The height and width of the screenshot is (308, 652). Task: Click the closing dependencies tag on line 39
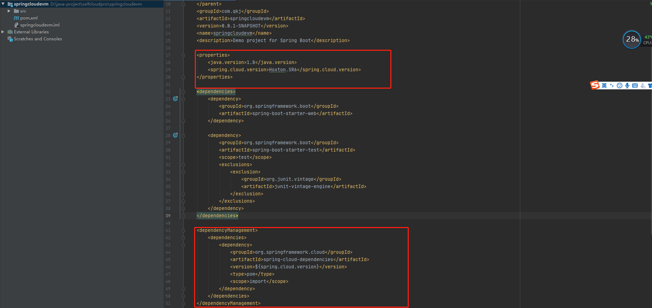(217, 216)
